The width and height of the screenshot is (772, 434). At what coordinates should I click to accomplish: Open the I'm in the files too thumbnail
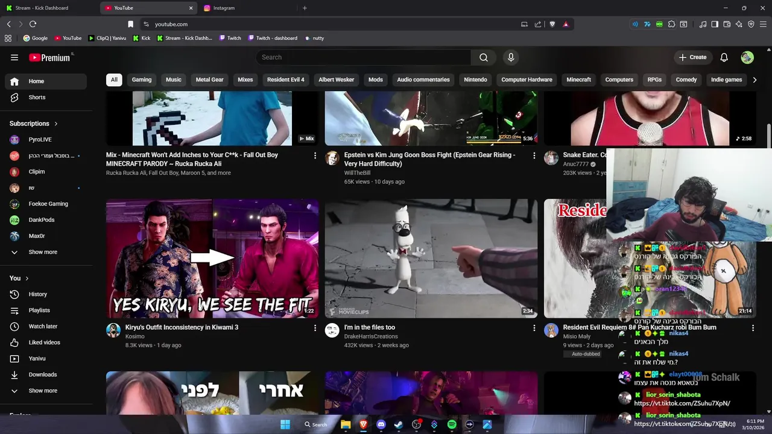(431, 259)
